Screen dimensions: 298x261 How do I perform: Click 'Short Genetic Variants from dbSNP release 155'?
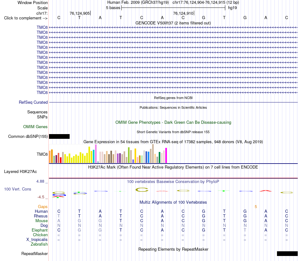tap(173, 132)
